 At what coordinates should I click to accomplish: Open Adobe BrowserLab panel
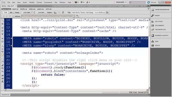tap(161, 10)
